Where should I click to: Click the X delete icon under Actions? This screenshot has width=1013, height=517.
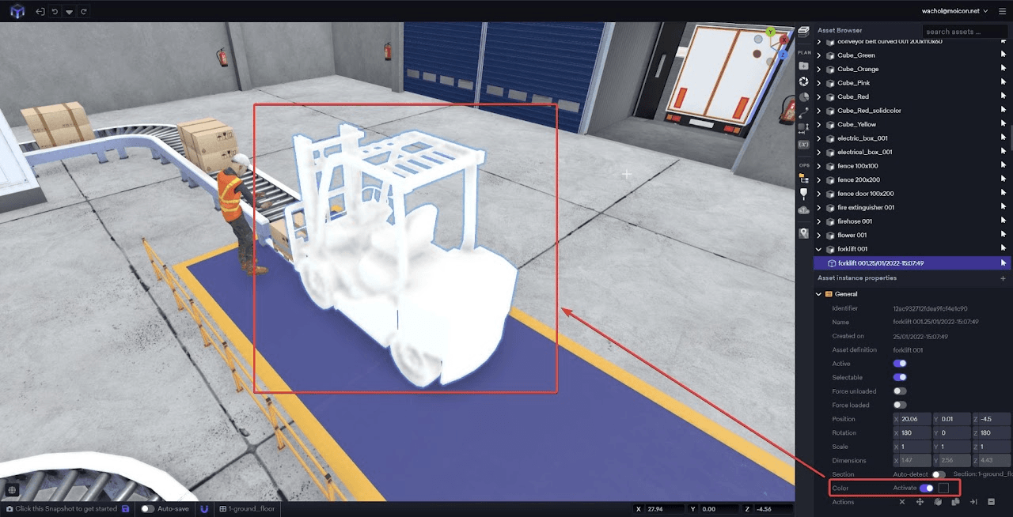point(902,502)
